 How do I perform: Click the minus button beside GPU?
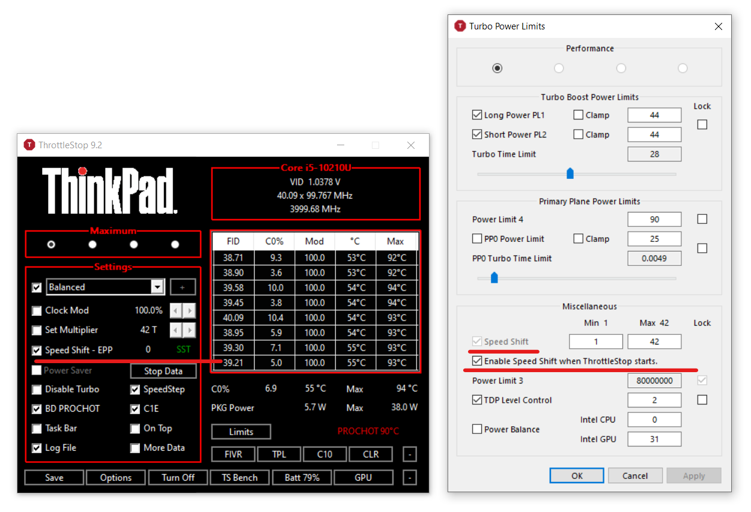point(409,478)
